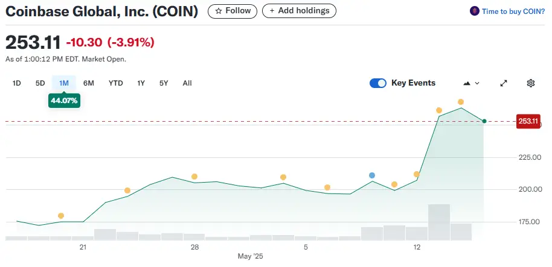
Task: Open chart type dropdown
Action: tap(472, 83)
